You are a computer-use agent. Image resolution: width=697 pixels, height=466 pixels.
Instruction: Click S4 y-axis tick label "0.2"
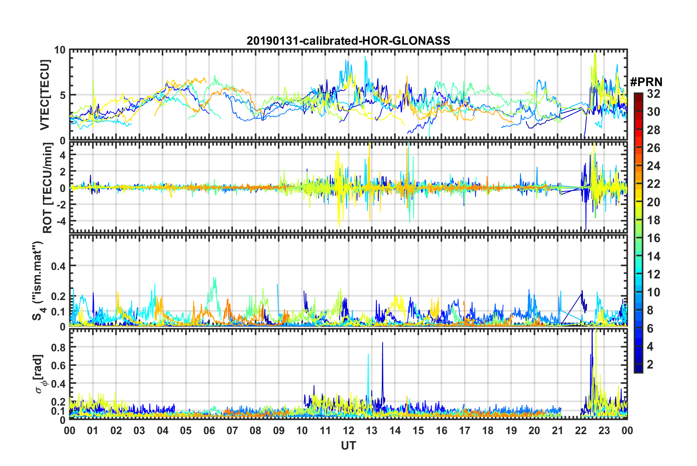pyautogui.click(x=58, y=296)
